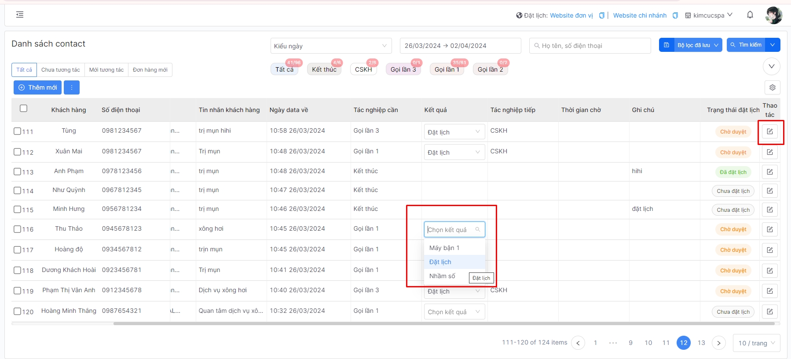Open the notification bell
791x359 pixels.
[750, 15]
